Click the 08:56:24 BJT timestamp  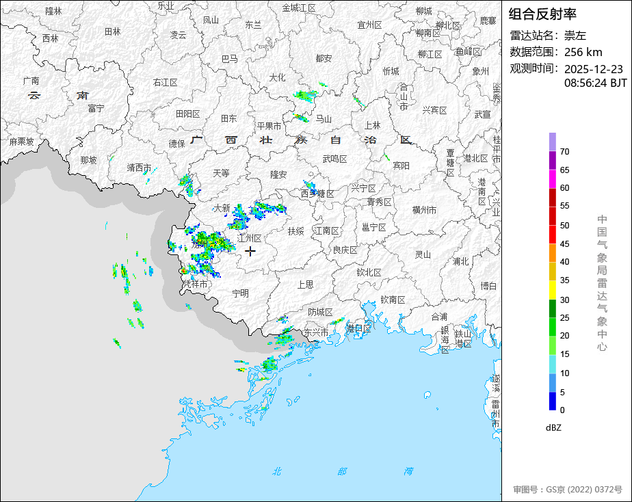[595, 83]
